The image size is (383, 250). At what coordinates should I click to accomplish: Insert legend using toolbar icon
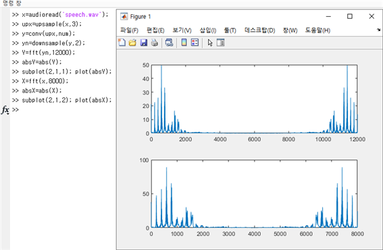(x=195, y=43)
